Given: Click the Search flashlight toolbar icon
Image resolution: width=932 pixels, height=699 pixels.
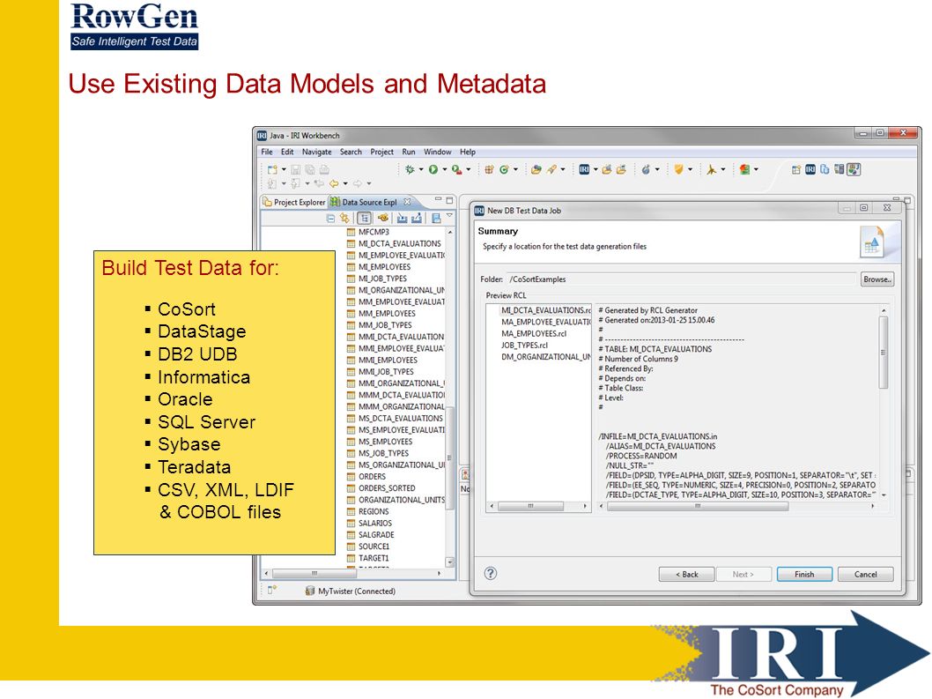Looking at the screenshot, I should pyautogui.click(x=551, y=169).
